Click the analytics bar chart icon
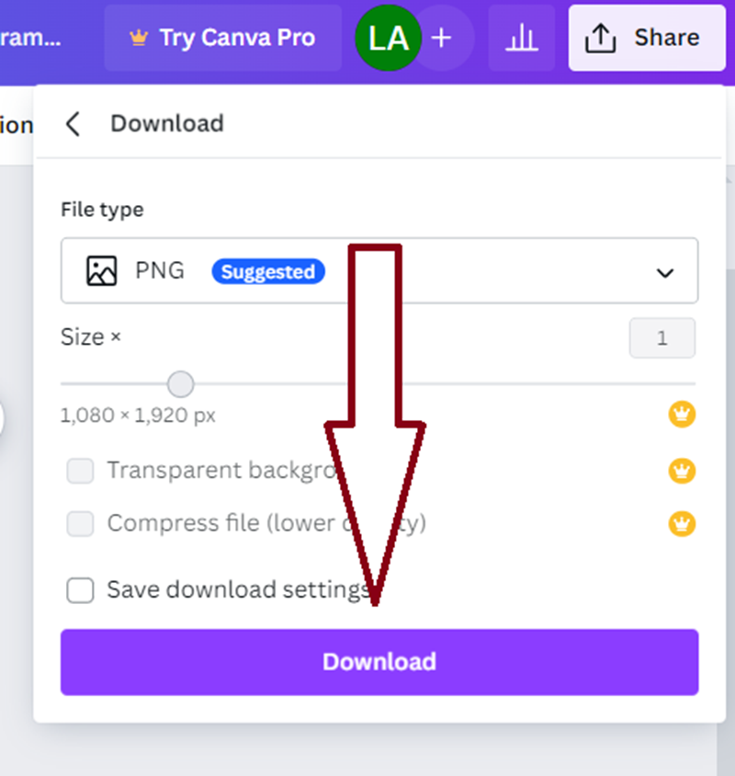735x776 pixels. point(522,38)
